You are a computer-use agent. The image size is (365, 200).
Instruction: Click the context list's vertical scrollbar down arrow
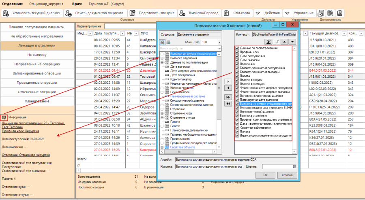point(294,151)
